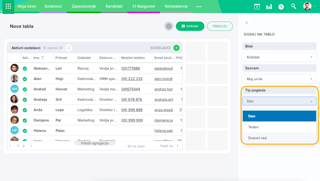
Task: Open the clock time tracking icon
Action: coord(281,7)
